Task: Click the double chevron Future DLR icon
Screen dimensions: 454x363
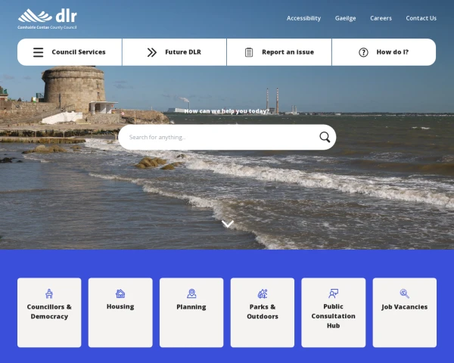Action: pos(152,52)
